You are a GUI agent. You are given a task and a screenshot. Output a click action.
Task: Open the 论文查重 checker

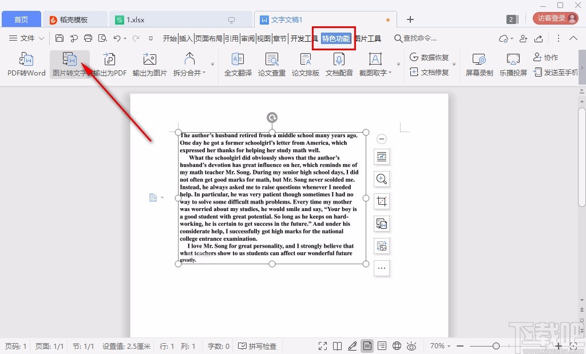(271, 63)
